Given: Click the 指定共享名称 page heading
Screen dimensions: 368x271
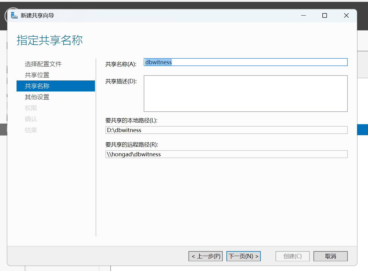Looking at the screenshot, I should (x=50, y=40).
